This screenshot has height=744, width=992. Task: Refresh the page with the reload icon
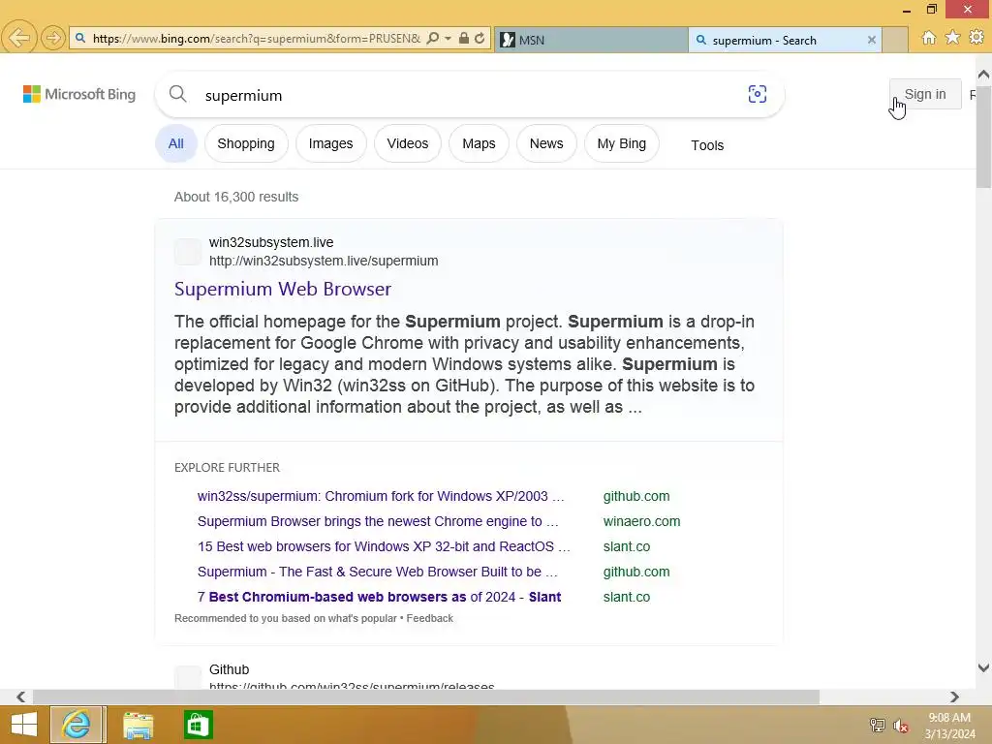(480, 39)
